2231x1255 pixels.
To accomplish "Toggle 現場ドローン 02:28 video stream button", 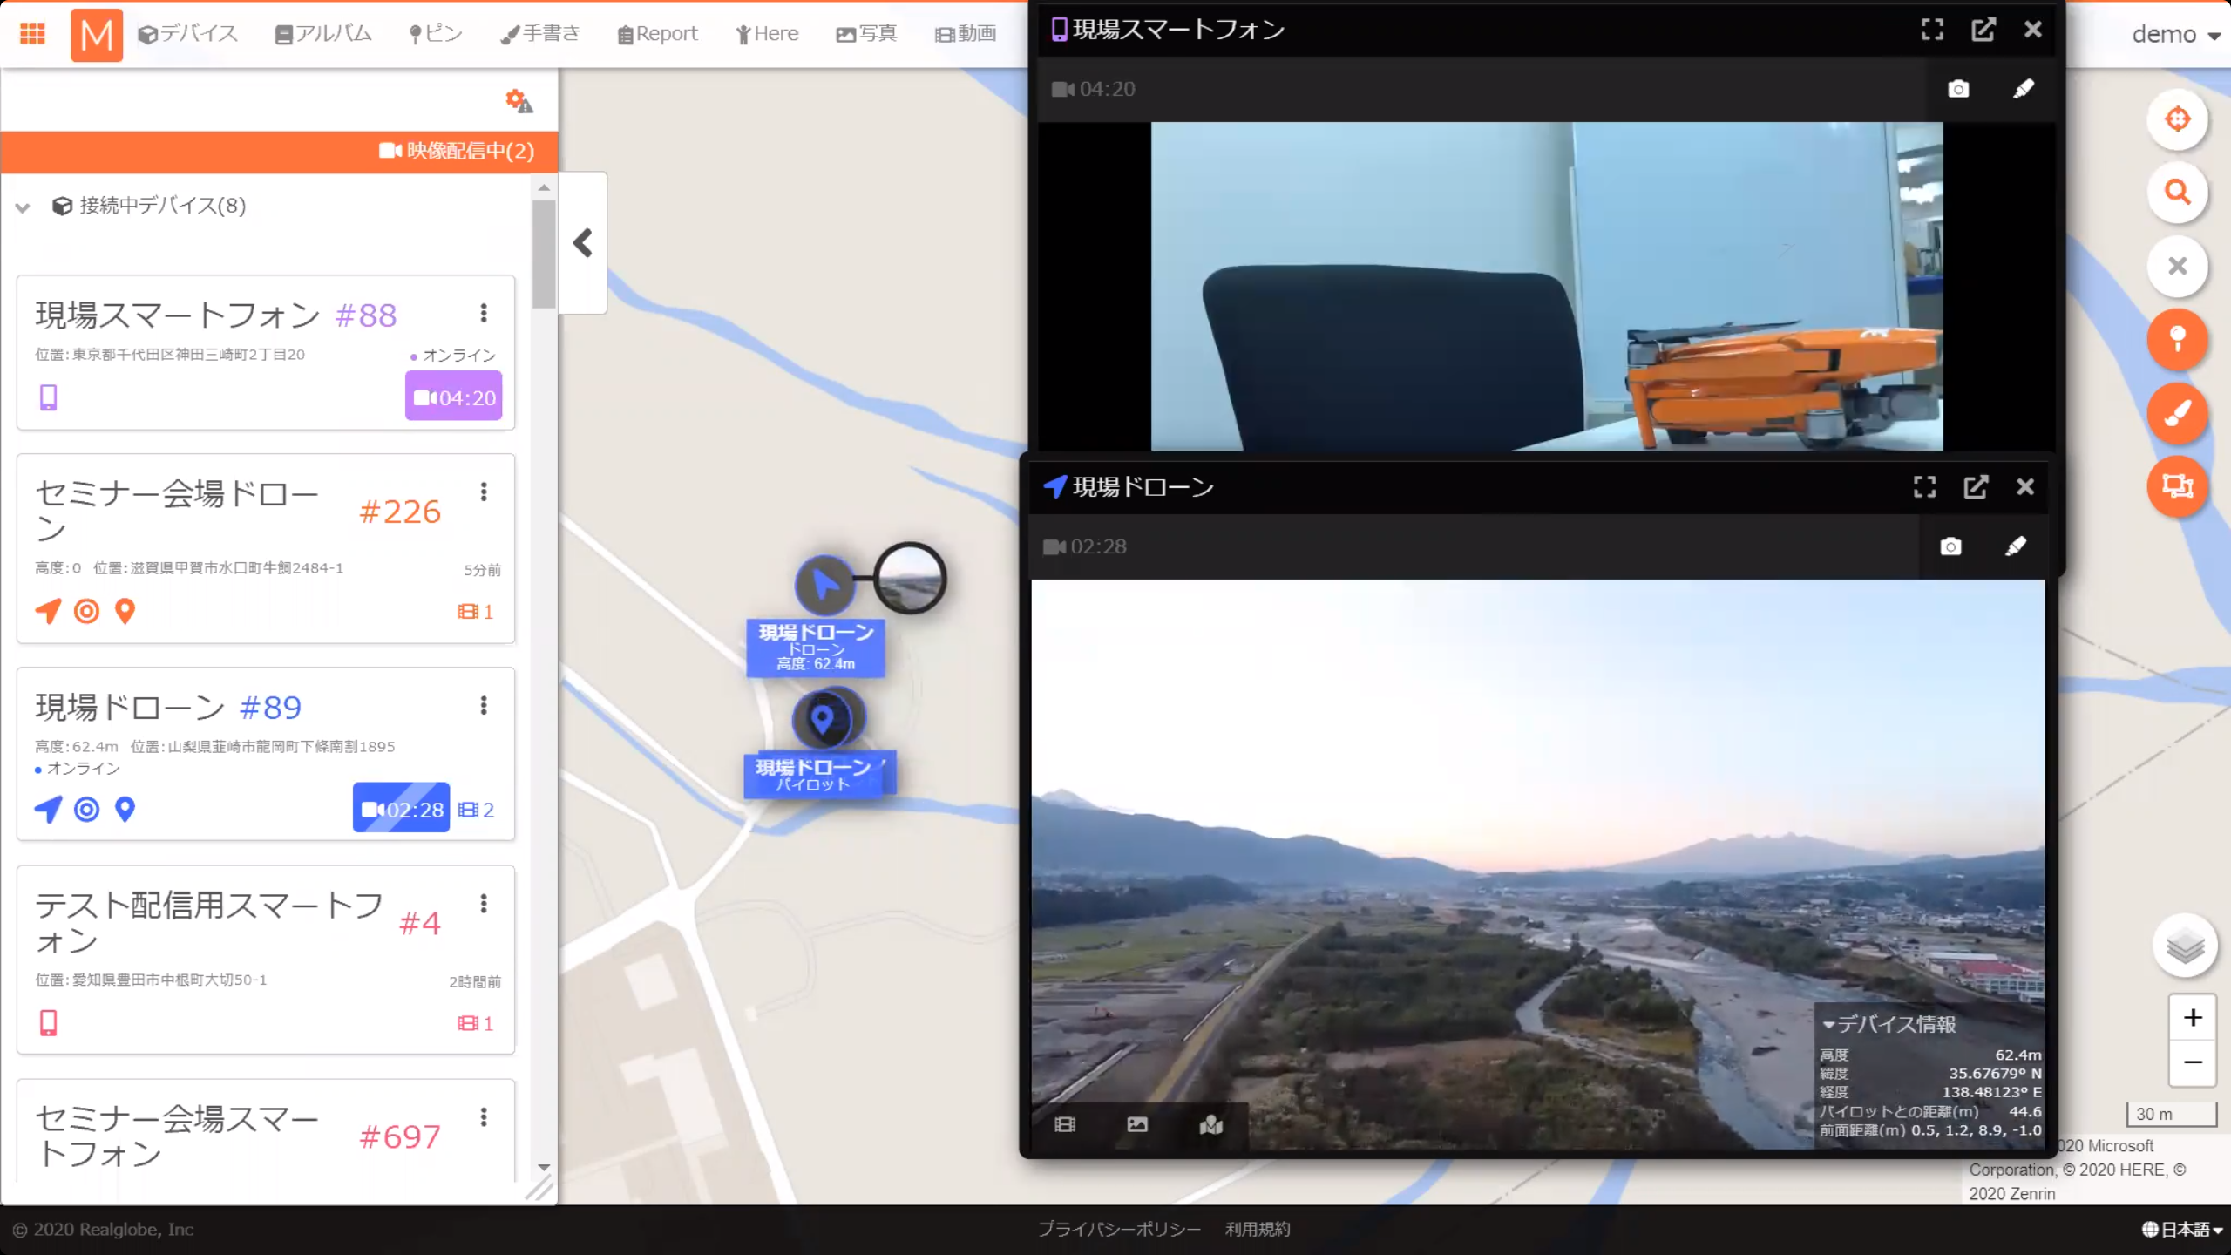I will [401, 809].
